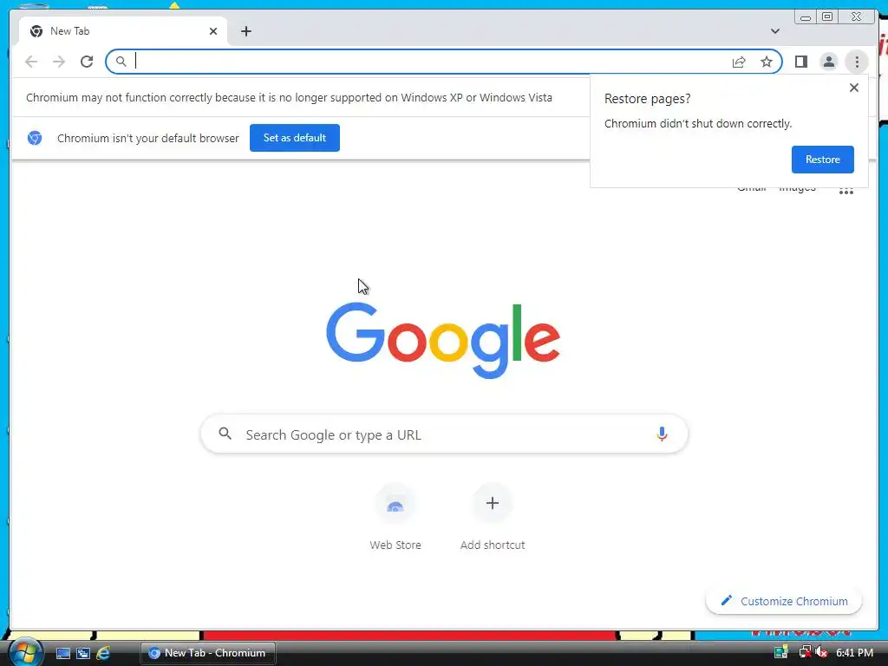Click Add shortcut tile
888x666 pixels.
pos(493,517)
